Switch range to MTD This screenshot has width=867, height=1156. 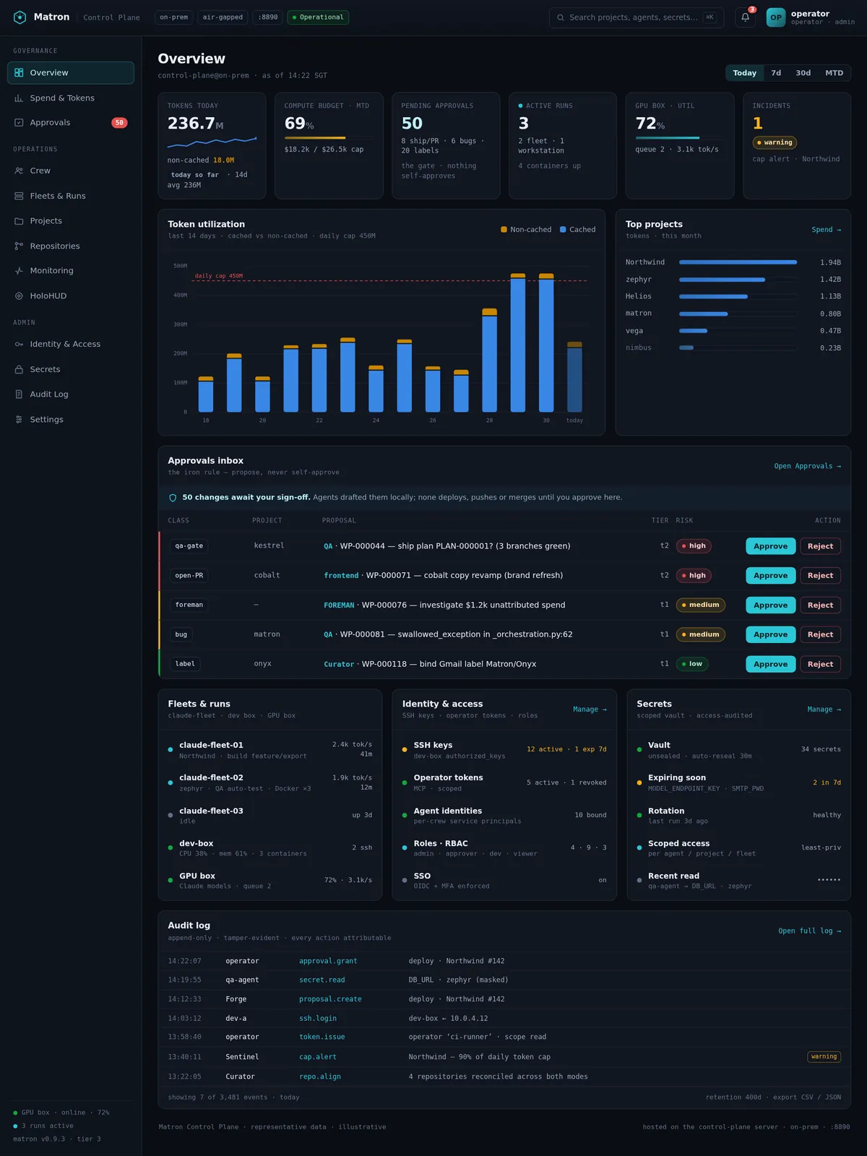click(x=834, y=73)
